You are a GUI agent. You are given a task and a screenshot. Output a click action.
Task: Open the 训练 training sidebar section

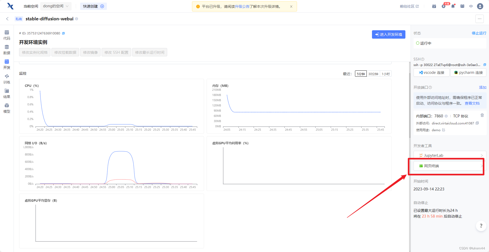7,79
